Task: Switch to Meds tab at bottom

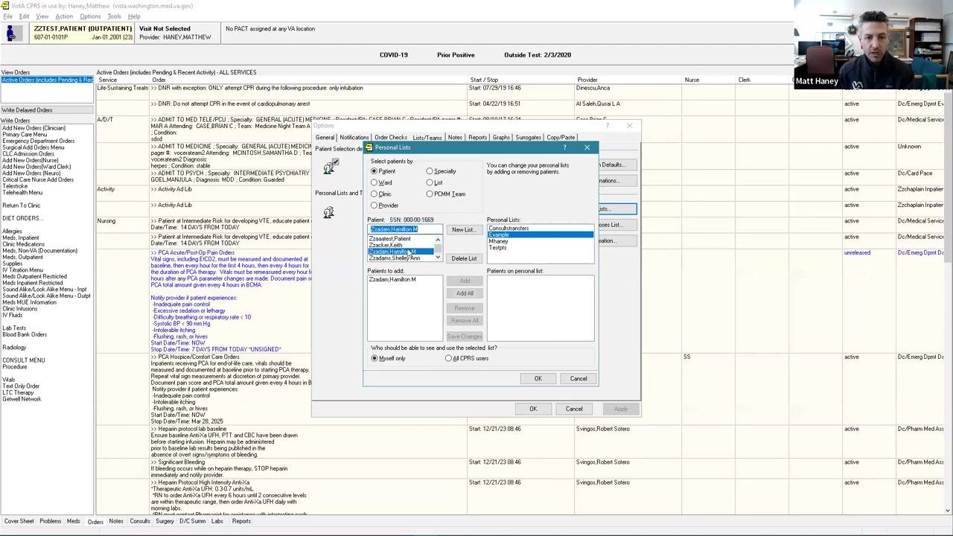Action: click(x=73, y=521)
